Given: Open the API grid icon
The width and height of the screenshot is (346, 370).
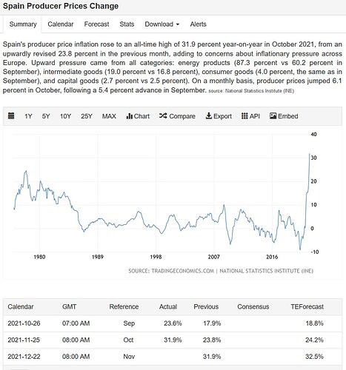Looking at the screenshot, I should (244, 115).
